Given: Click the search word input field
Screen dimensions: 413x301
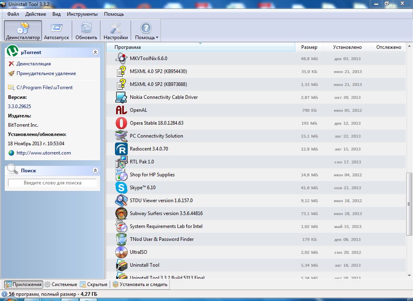Looking at the screenshot, I should click(x=52, y=183).
